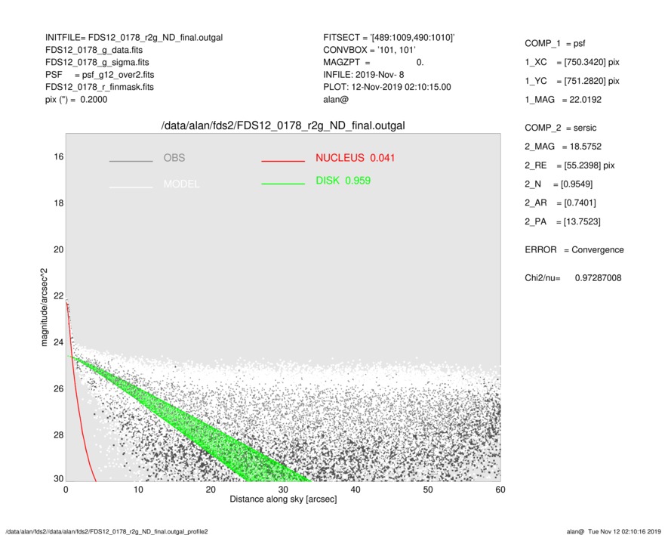Click the gray OBS legend line
The width and height of the screenshot is (668, 535).
[131, 161]
